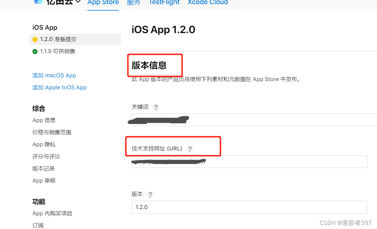Image resolution: width=377 pixels, height=229 pixels.
Task: Click the app icon in the header
Action: pyautogui.click(x=38, y=2)
